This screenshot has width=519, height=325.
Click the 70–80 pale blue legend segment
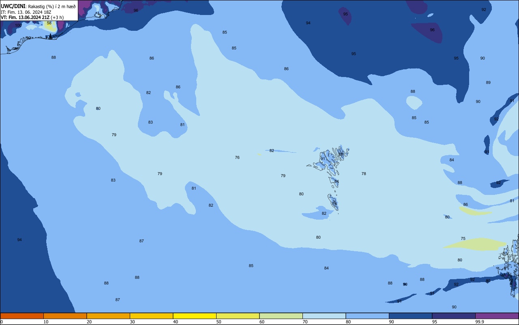click(x=324, y=316)
